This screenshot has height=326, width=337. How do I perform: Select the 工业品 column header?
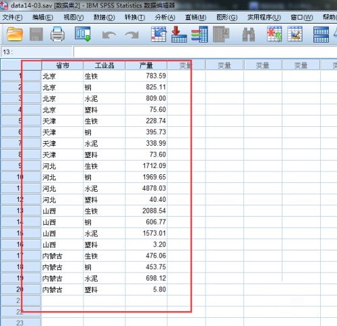click(104, 65)
